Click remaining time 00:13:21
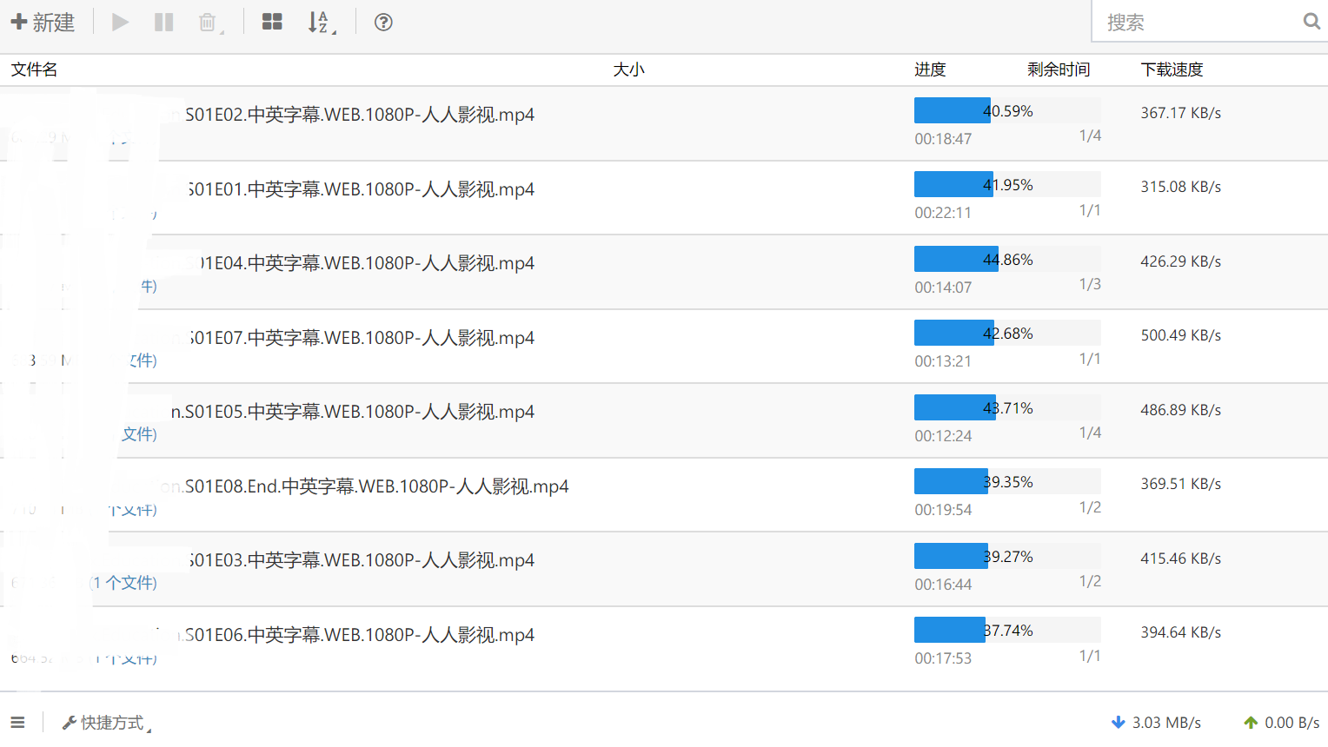Image resolution: width=1328 pixels, height=747 pixels. (943, 361)
